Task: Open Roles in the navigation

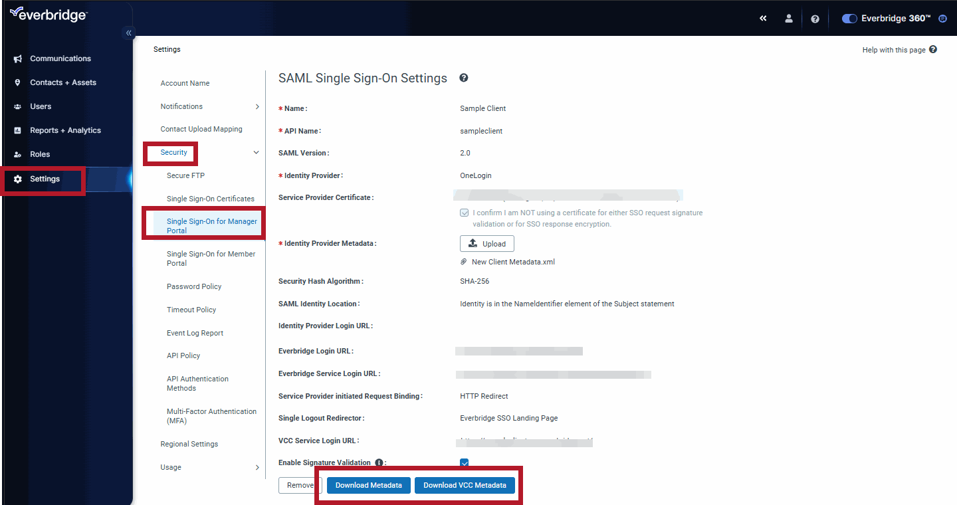Action: [x=40, y=154]
